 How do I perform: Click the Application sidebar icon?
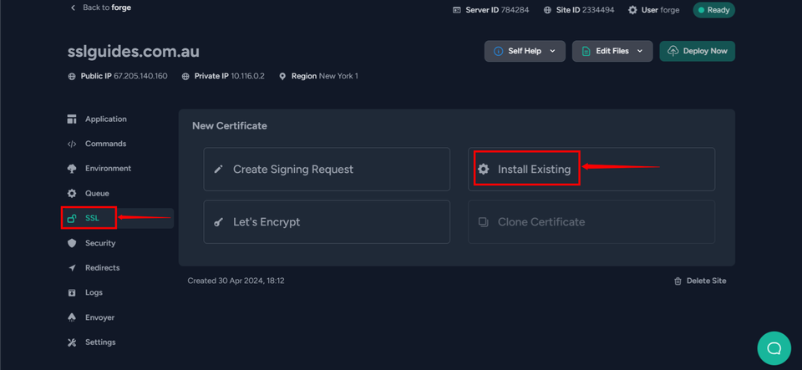pos(72,119)
